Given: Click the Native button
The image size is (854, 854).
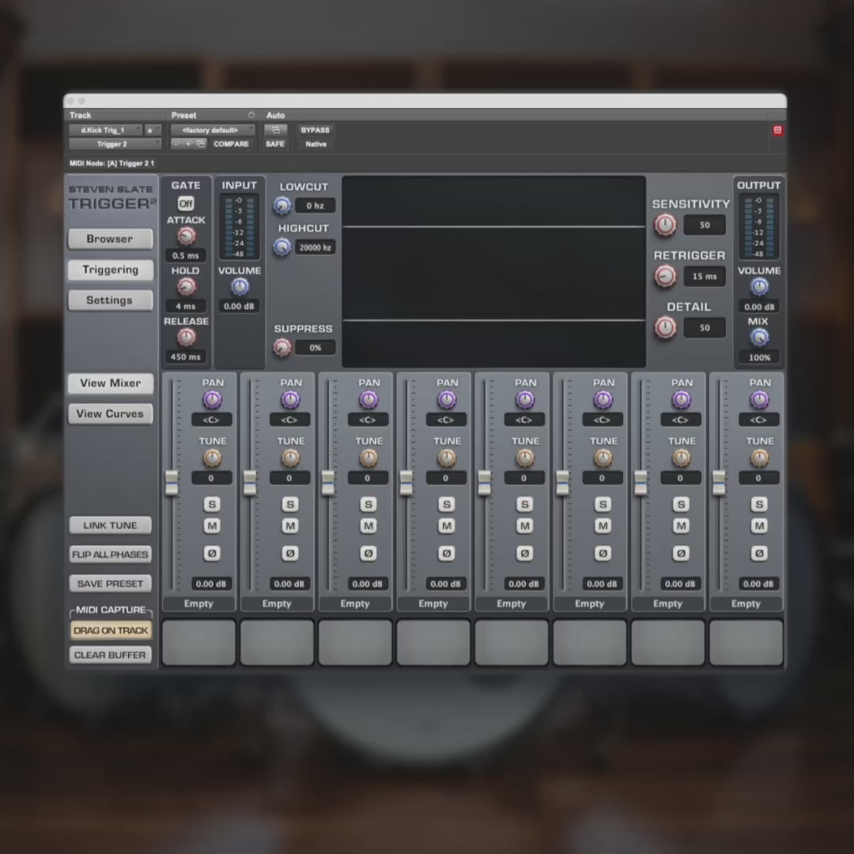Looking at the screenshot, I should click(x=316, y=144).
